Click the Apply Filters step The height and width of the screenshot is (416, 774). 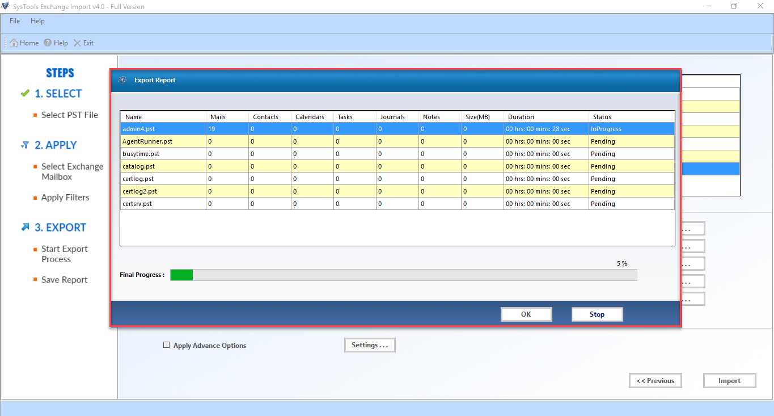coord(65,198)
